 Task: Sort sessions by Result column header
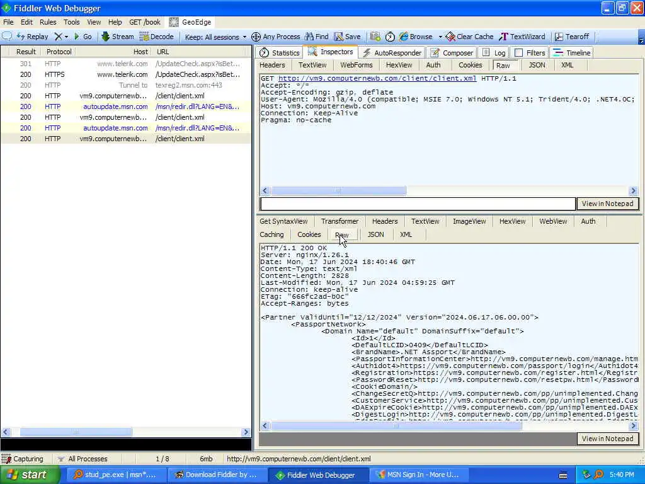tap(25, 52)
